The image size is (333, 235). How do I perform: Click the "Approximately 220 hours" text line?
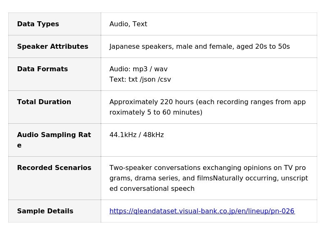(207, 102)
